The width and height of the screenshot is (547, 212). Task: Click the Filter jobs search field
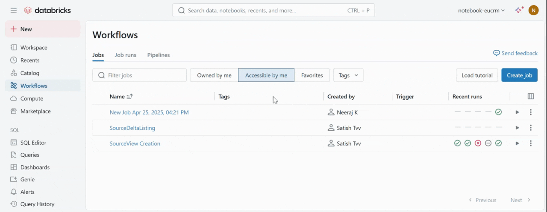(140, 75)
